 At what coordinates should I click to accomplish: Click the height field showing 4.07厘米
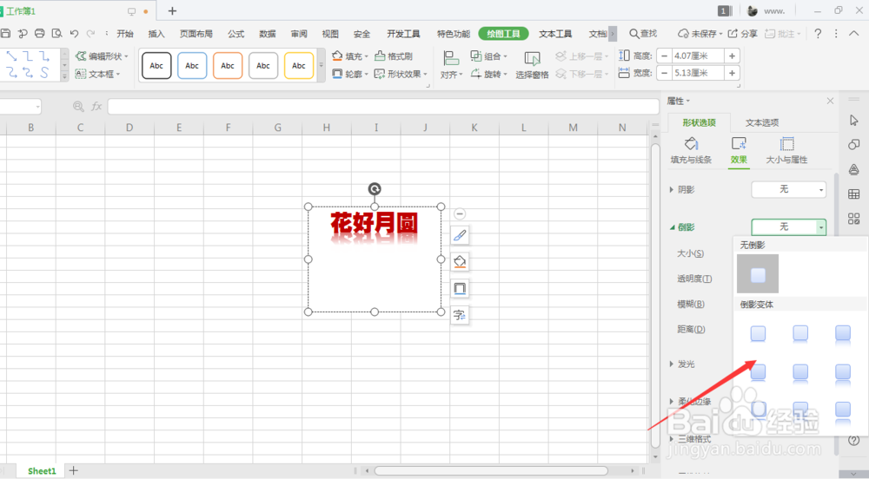[x=698, y=56]
